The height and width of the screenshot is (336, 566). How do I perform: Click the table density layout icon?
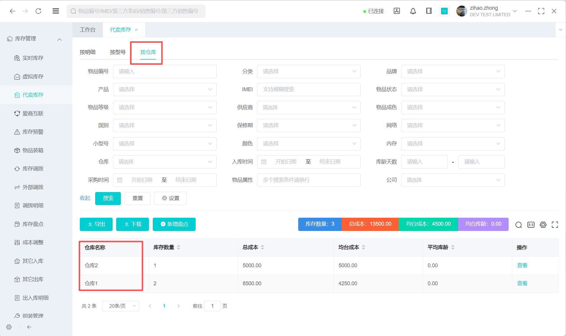531,225
